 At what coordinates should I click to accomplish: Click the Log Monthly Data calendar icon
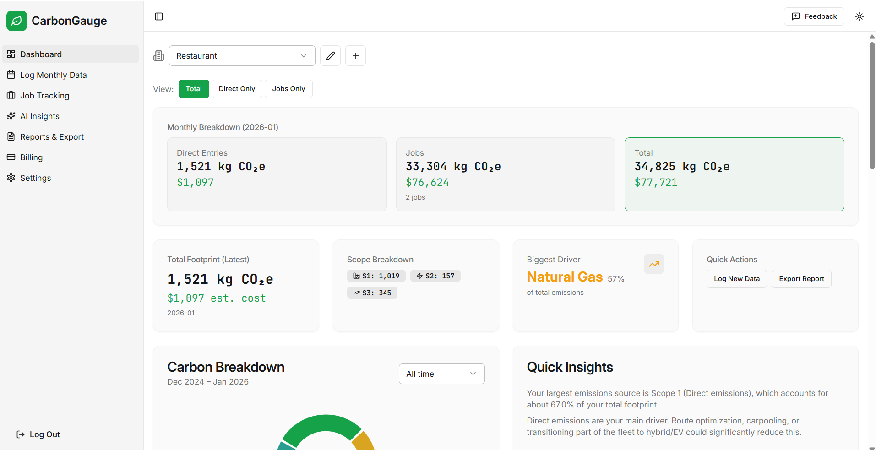(x=11, y=75)
